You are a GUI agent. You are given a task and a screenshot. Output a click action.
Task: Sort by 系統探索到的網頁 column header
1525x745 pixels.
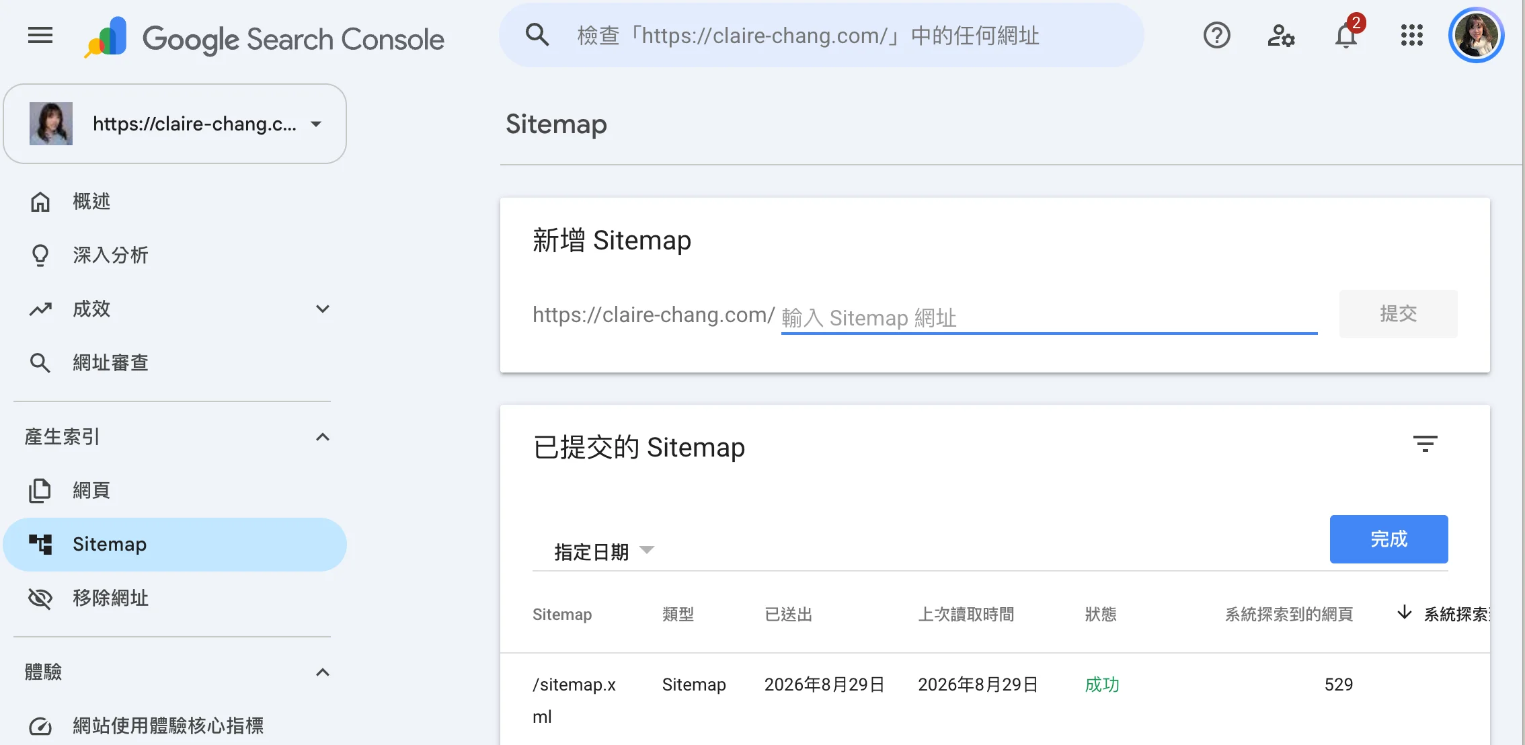coord(1289,614)
